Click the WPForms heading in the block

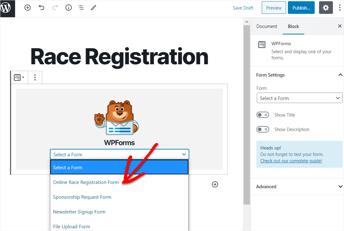(x=119, y=143)
